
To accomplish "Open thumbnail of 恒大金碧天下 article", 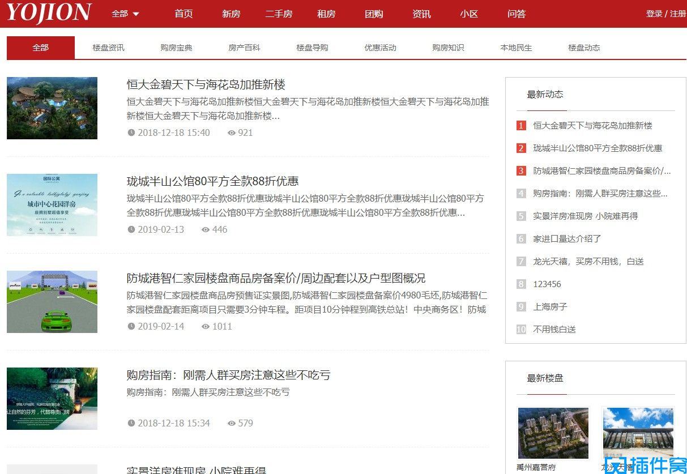I will coord(52,108).
